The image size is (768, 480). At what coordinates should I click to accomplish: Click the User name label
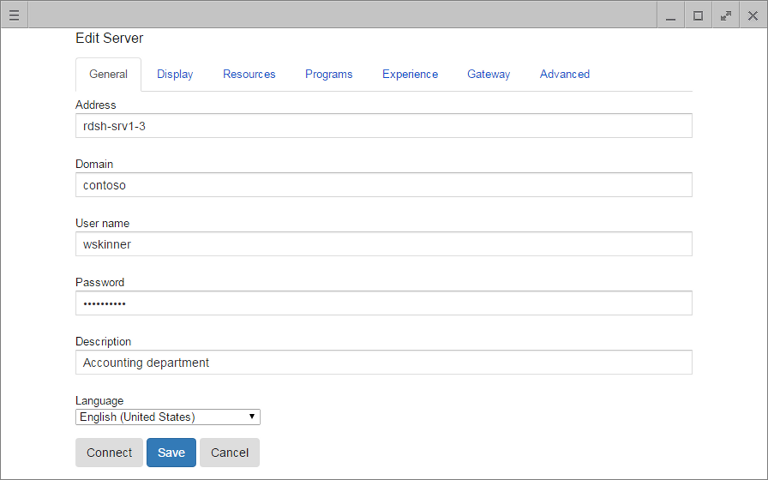[103, 223]
